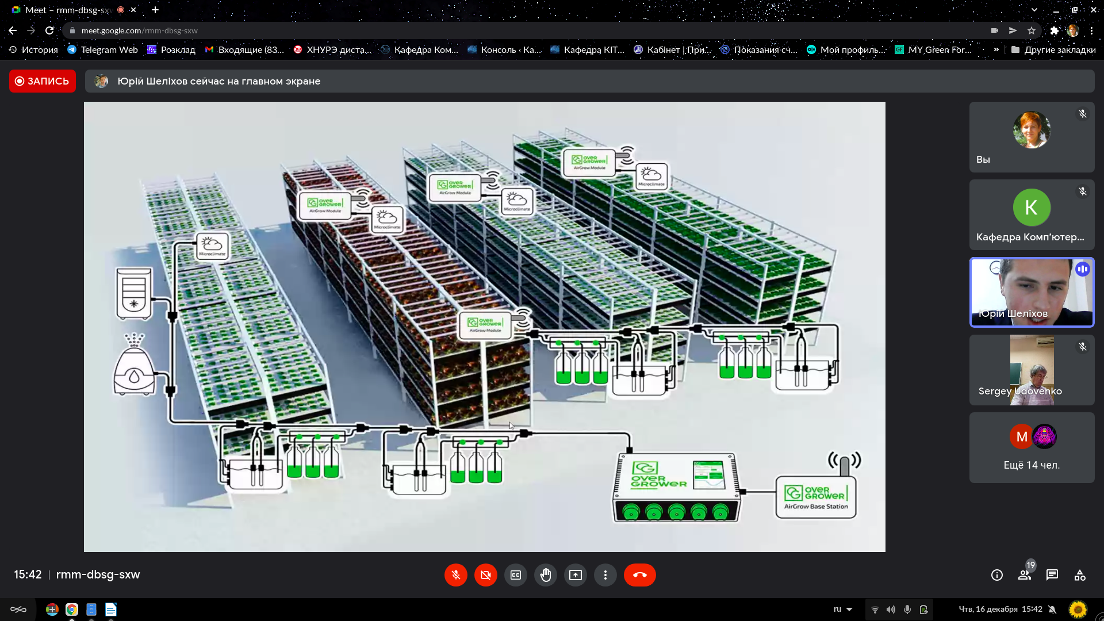This screenshot has width=1104, height=621.
Task: Raise hand in the meeting
Action: click(x=546, y=575)
